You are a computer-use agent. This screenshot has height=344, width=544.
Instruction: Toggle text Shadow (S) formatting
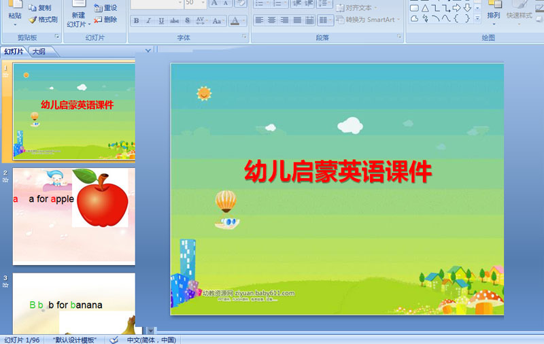click(x=188, y=21)
